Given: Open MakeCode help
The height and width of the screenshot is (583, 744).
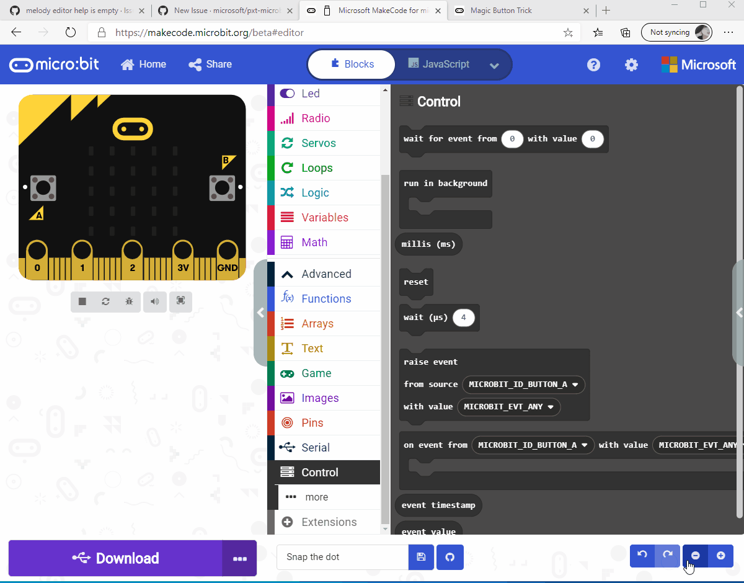Looking at the screenshot, I should 593,65.
